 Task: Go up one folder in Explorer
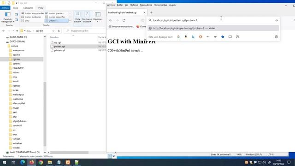point(17,31)
